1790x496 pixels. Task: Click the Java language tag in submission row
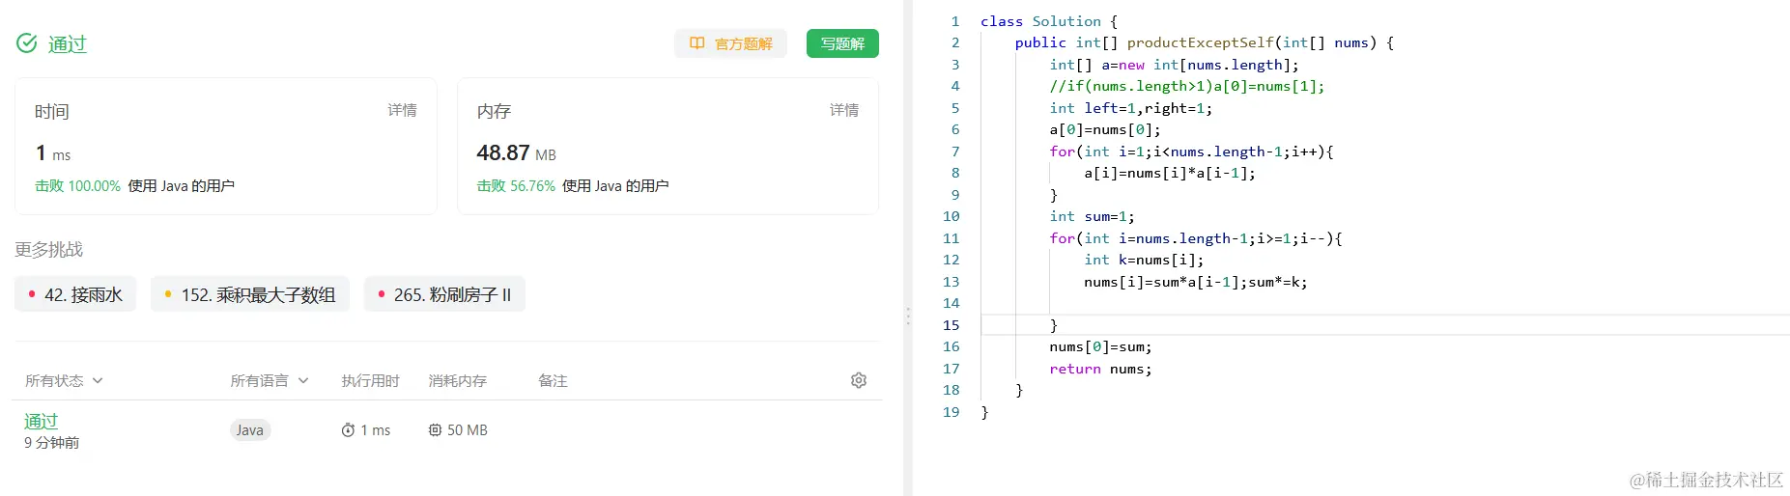tap(250, 430)
